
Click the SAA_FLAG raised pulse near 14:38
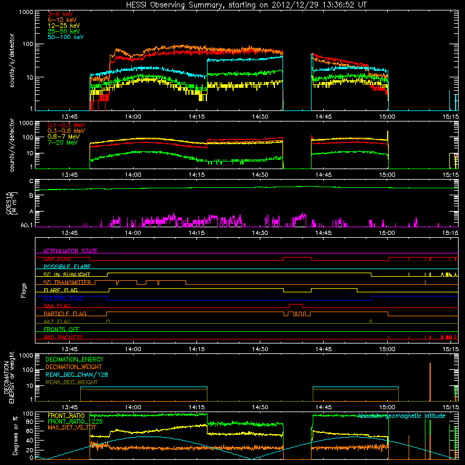296,305
